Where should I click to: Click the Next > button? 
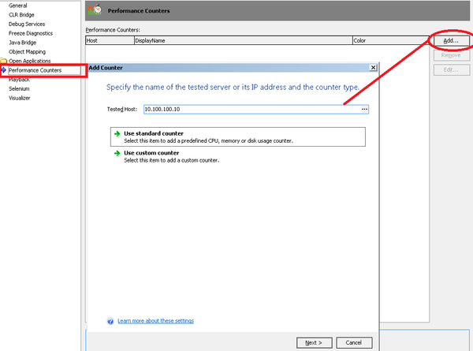tap(314, 343)
